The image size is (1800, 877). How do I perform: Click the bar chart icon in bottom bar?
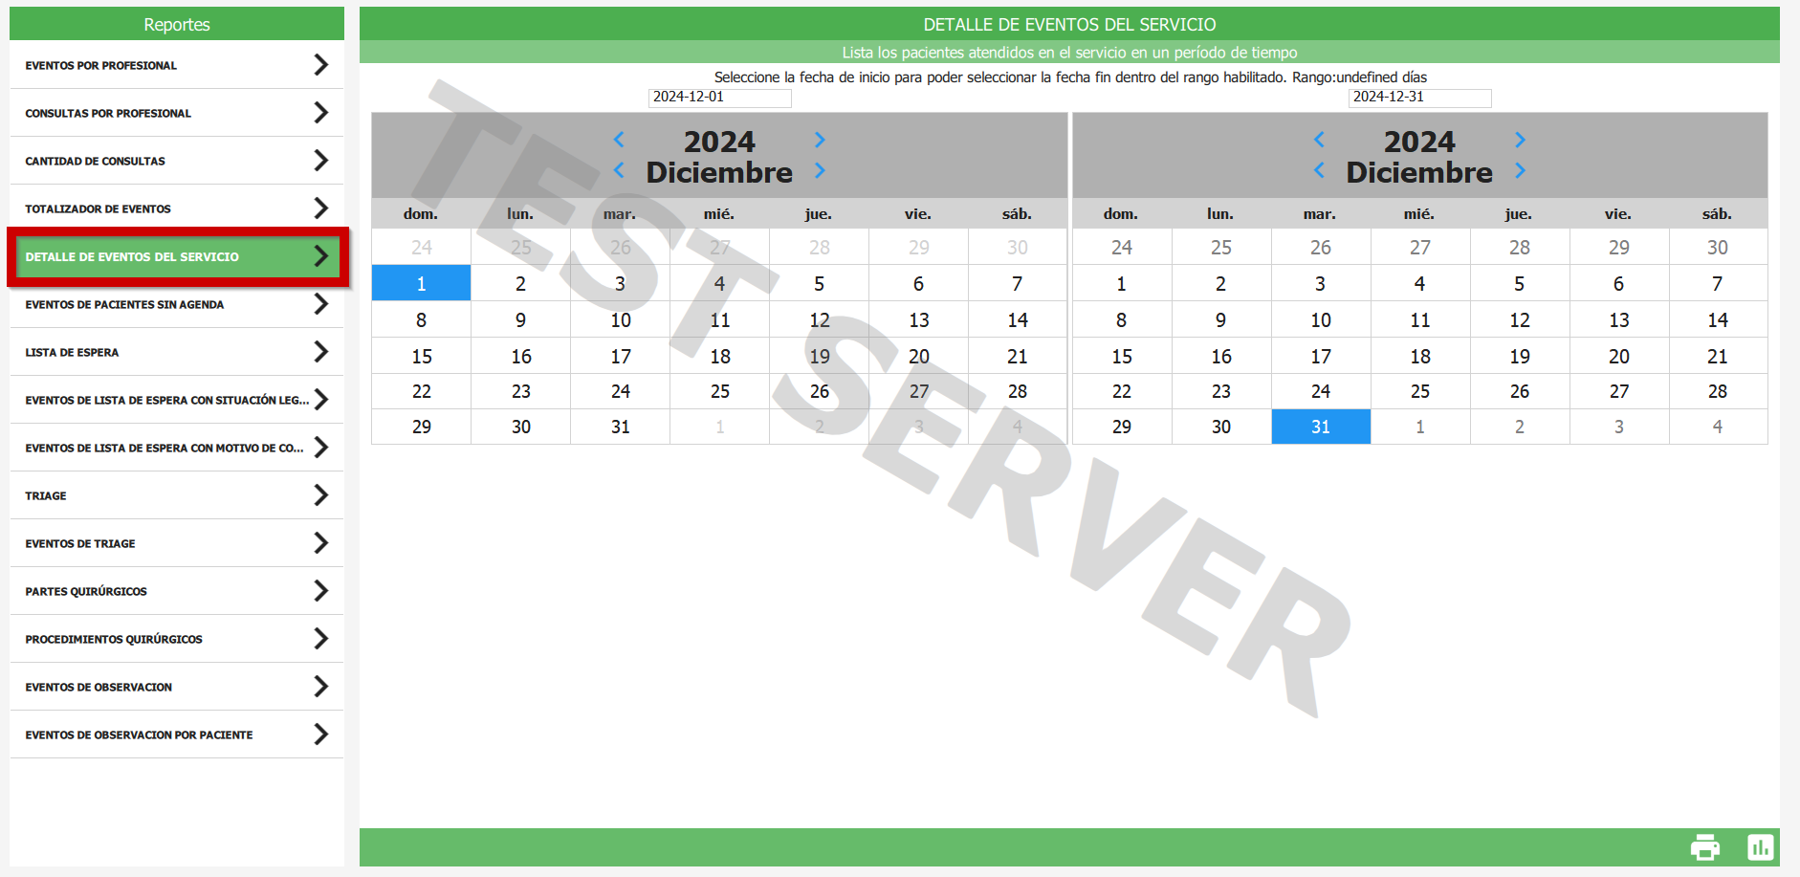click(x=1760, y=847)
